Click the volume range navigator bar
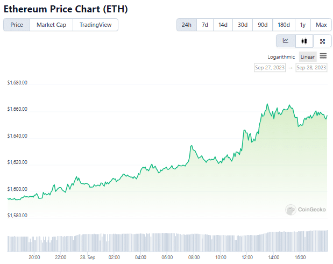 pos(167,241)
